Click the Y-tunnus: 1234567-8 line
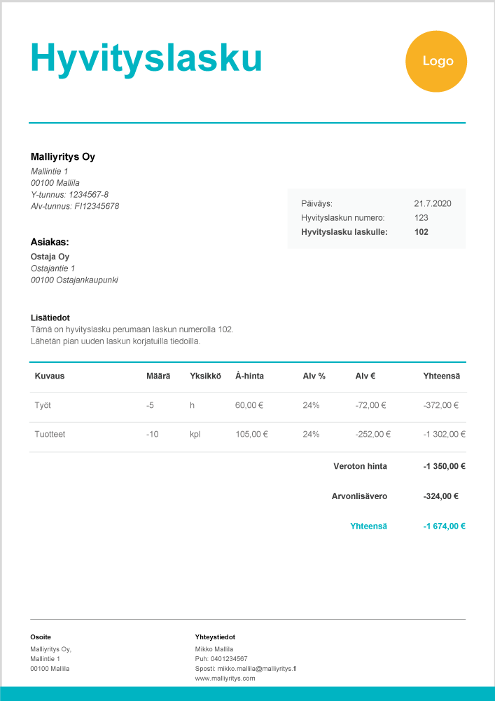The height and width of the screenshot is (701, 495). [x=69, y=194]
